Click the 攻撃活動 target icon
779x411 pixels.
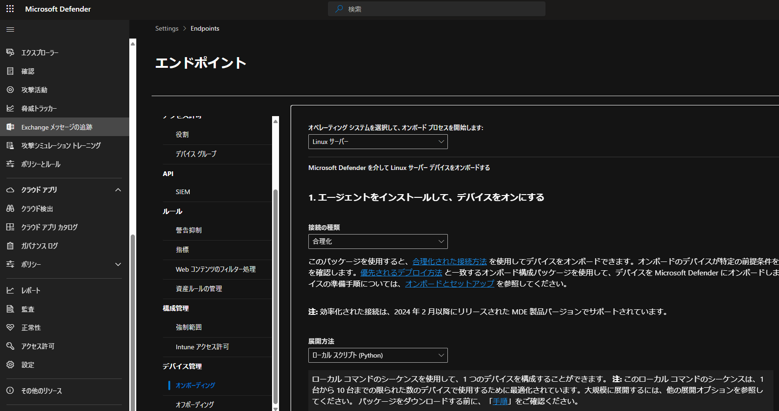10,90
